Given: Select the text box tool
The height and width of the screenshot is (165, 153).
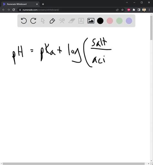Looking at the screenshot, I should 81,21.
